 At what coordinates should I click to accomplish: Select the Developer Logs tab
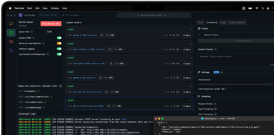[27, 114]
